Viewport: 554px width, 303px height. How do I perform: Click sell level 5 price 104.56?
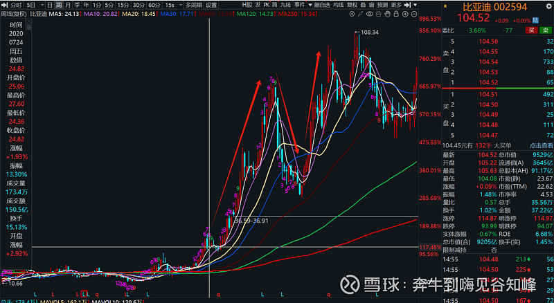[x=488, y=42]
